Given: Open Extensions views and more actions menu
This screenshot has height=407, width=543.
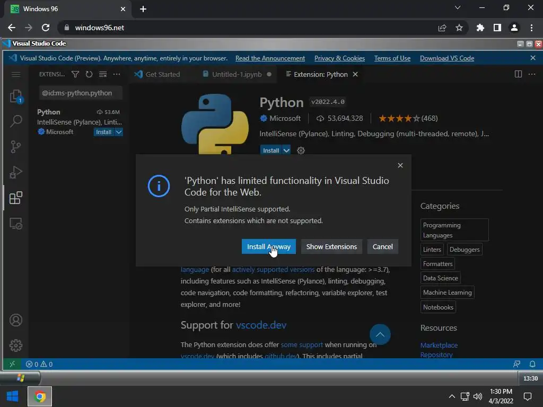Looking at the screenshot, I should 117,74.
